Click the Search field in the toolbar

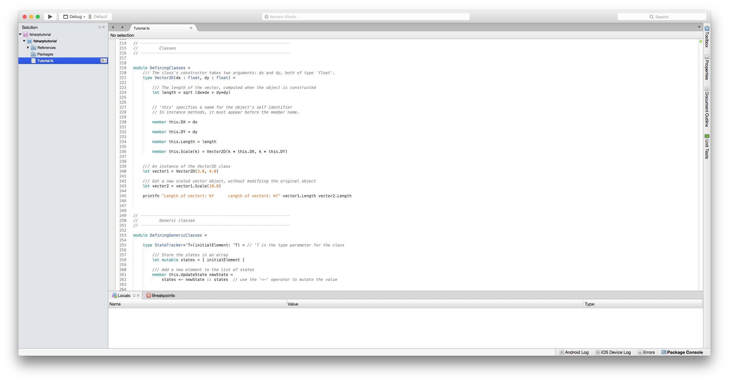point(662,17)
